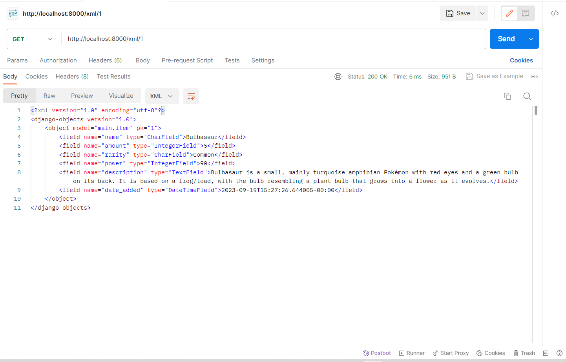
Task: Click the closing django-objects tag
Action: point(60,208)
